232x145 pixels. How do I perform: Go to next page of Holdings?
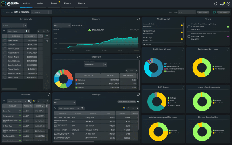click(x=137, y=108)
